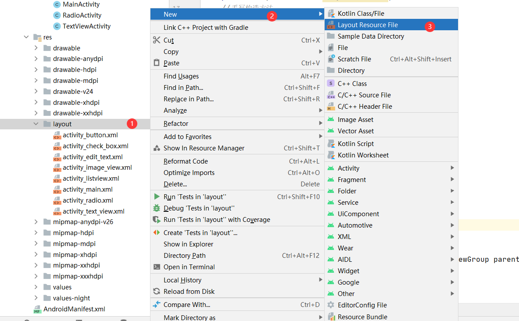
Task: Select the MainActivity class
Action: pos(81,4)
